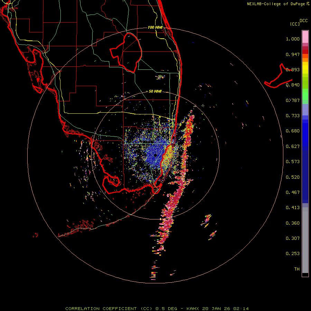
Task: Click the 50 NMI range ring label
Action: (x=155, y=91)
